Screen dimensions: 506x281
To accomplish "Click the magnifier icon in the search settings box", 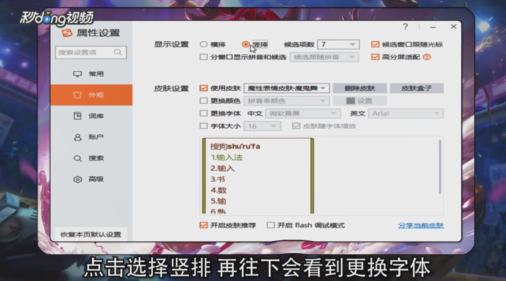I will [x=118, y=52].
